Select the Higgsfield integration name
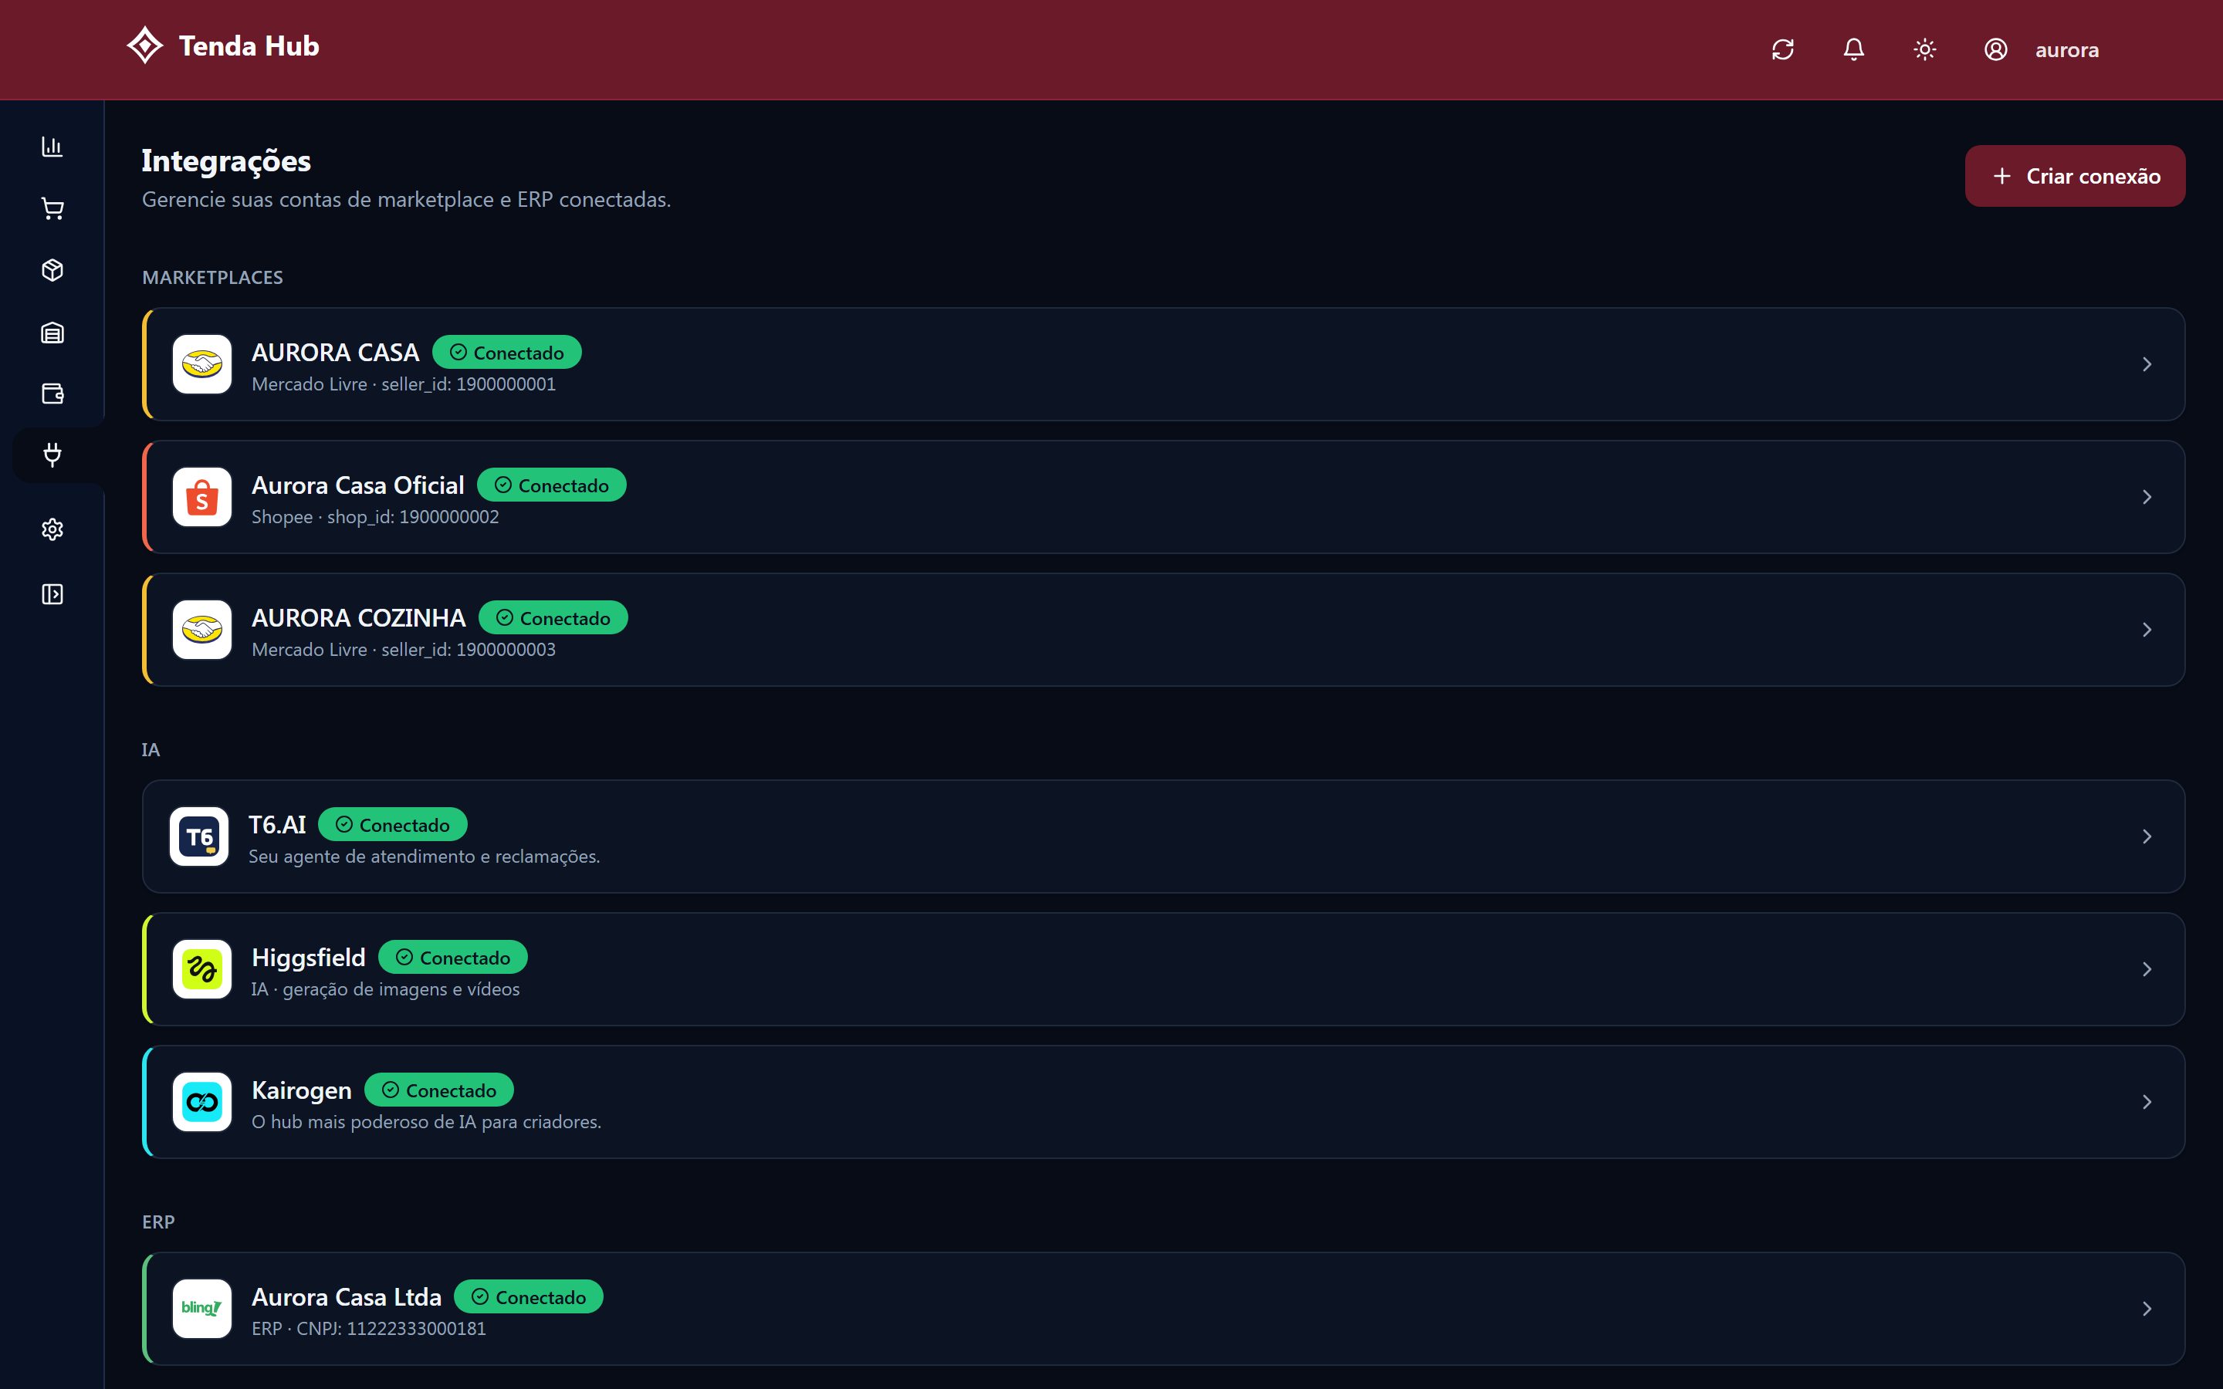 pyautogui.click(x=309, y=958)
